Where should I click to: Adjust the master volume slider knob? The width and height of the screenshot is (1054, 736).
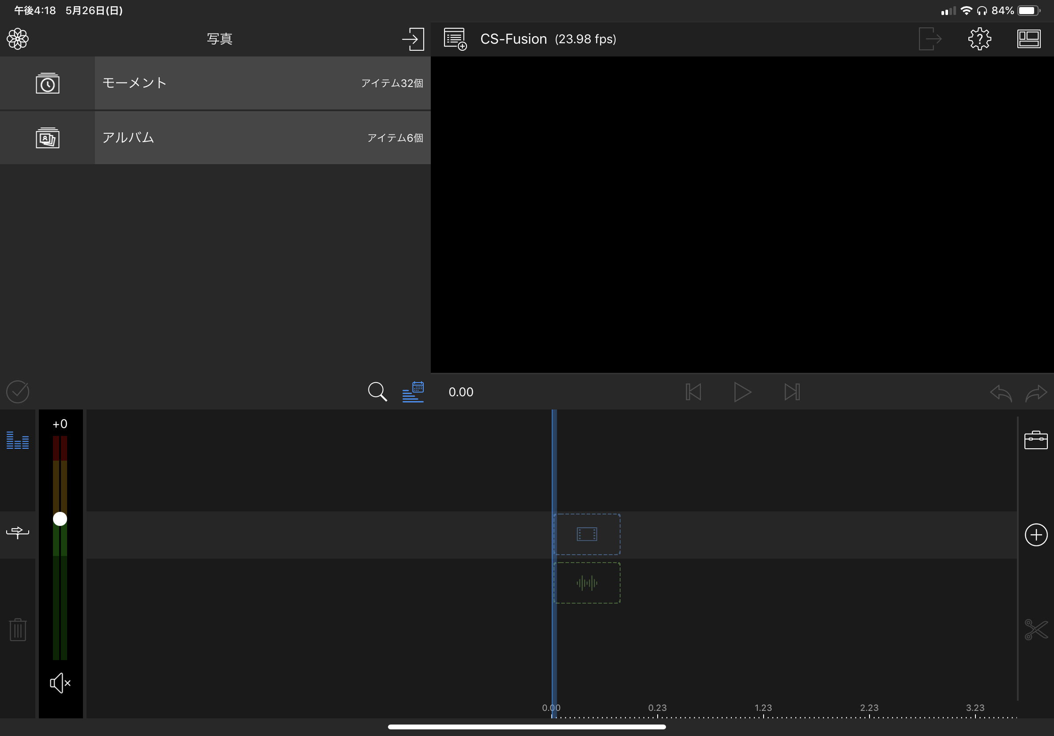60,519
